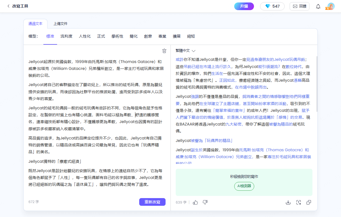Image resolution: width=341 pixels, height=217 pixels.
Task: Select the 專業 model mode
Action: pyautogui.click(x=162, y=36)
